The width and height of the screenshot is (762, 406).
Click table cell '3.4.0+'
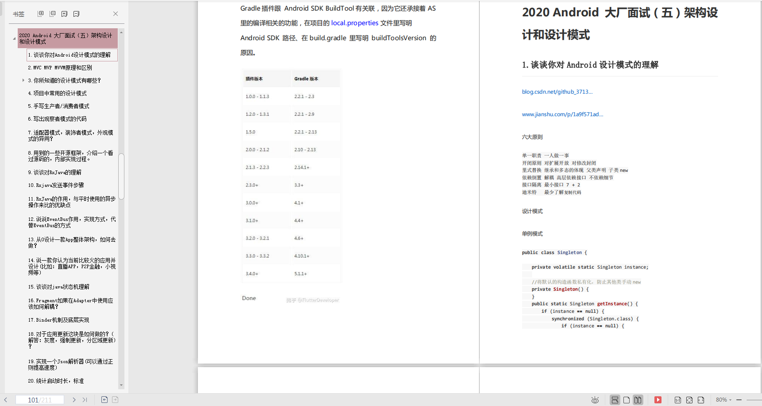tap(252, 274)
